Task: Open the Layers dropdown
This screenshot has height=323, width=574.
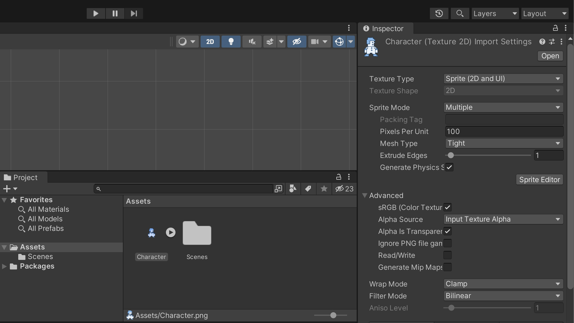Action: pyautogui.click(x=495, y=13)
